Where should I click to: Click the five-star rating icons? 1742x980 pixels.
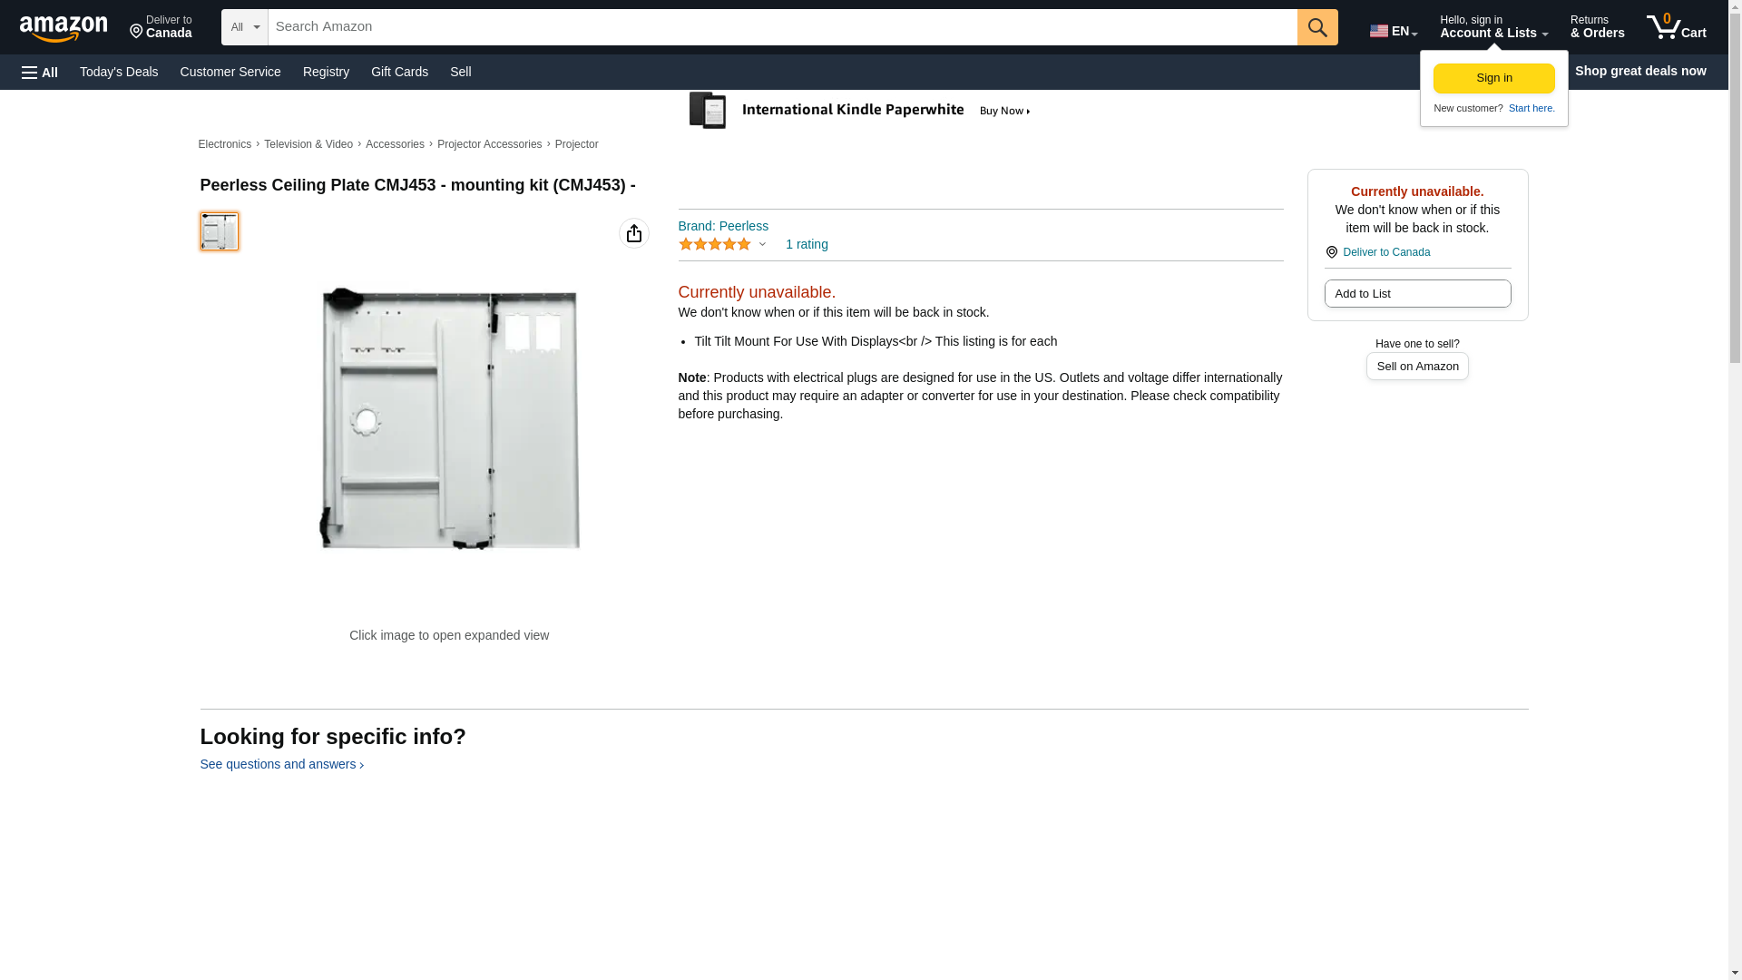(715, 244)
